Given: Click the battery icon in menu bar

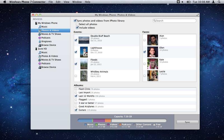Looking at the screenshot, I should coord(188,2).
